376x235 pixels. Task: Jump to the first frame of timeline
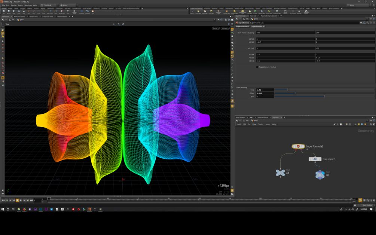click(x=3, y=200)
